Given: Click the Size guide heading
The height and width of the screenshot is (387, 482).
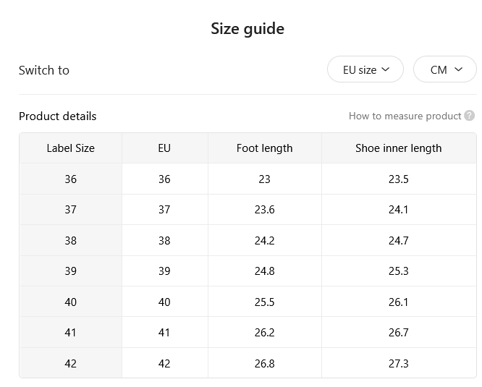Looking at the screenshot, I should 248,29.
